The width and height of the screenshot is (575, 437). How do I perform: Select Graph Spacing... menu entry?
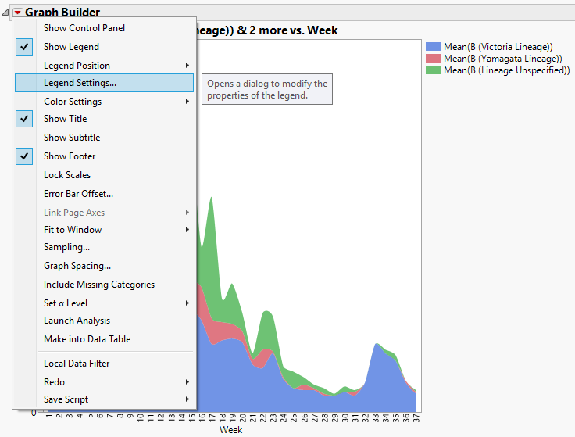click(x=104, y=266)
